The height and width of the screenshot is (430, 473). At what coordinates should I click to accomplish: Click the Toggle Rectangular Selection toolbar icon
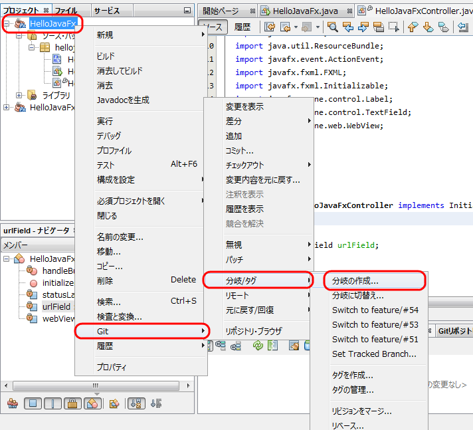(394, 27)
